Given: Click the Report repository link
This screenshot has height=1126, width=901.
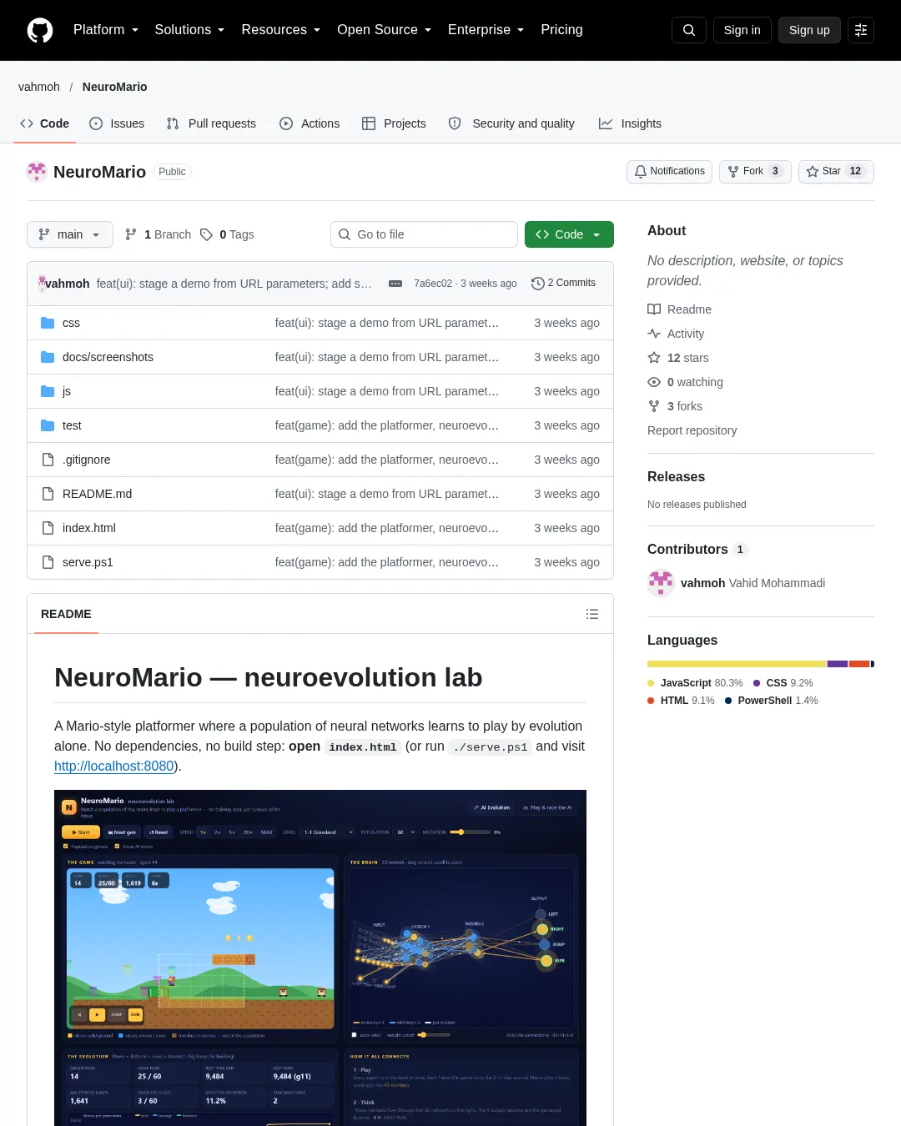Looking at the screenshot, I should pyautogui.click(x=692, y=430).
